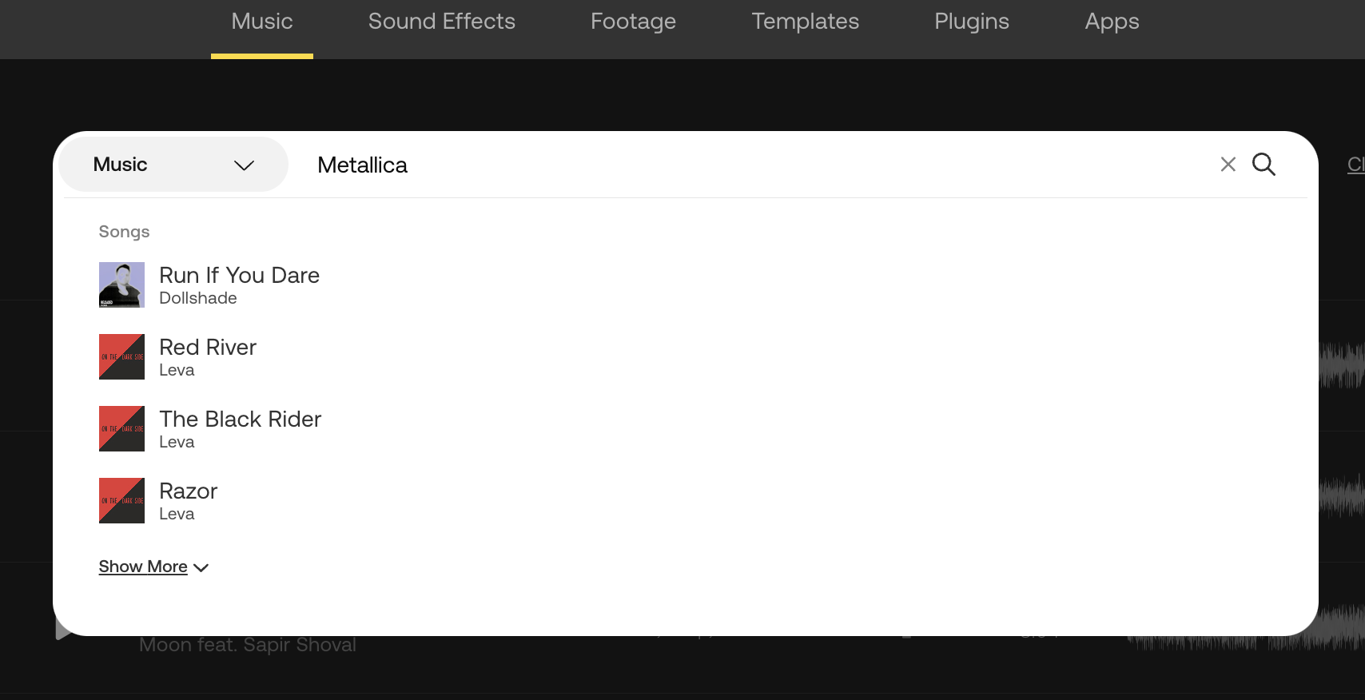Image resolution: width=1365 pixels, height=700 pixels.
Task: Open the Razor song by Leva
Action: (x=188, y=491)
